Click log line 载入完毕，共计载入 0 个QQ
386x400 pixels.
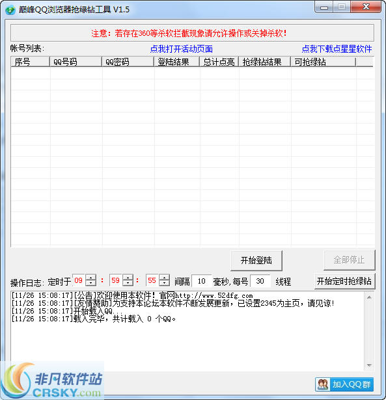pos(94,319)
